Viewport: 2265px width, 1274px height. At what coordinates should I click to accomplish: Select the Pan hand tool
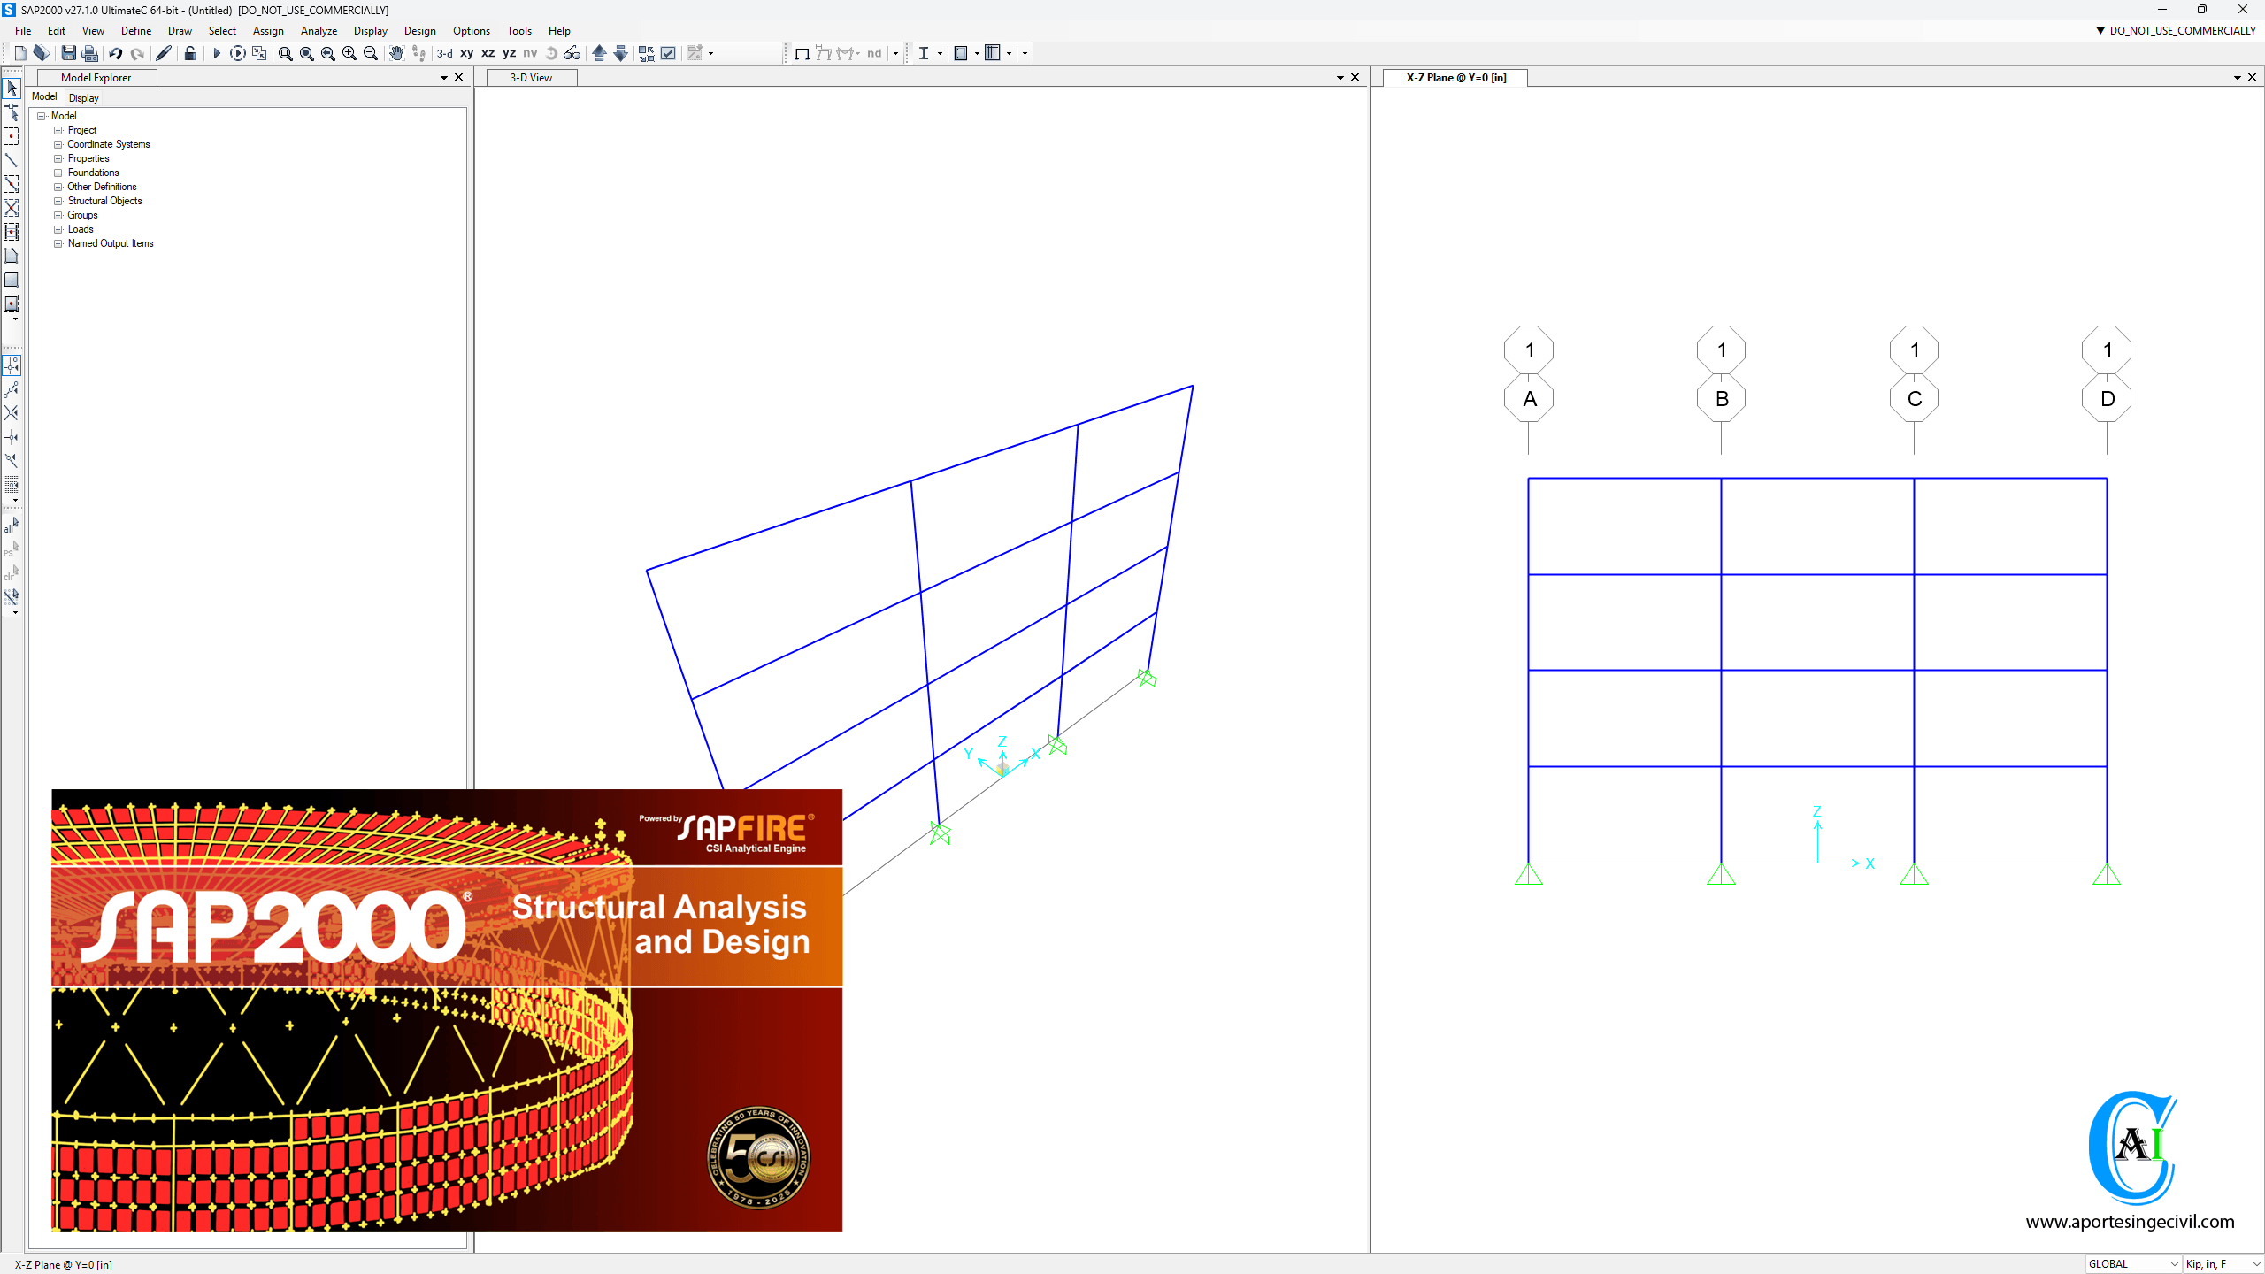click(395, 53)
